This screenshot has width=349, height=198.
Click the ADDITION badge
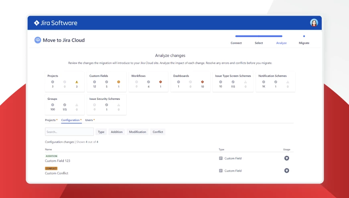tap(51, 156)
